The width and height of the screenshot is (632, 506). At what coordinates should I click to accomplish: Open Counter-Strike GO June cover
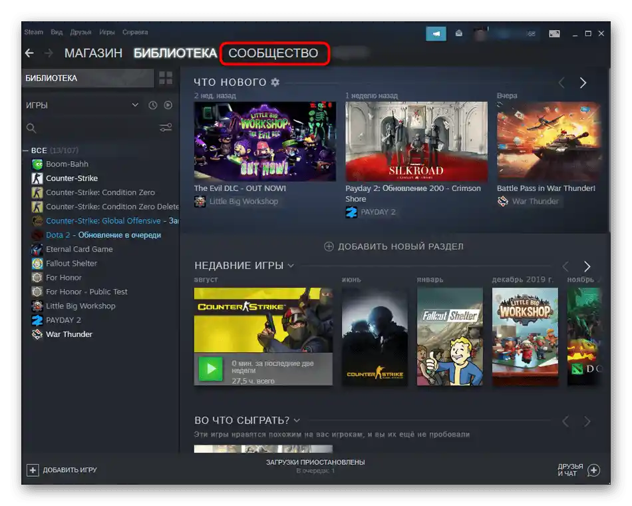click(x=375, y=336)
